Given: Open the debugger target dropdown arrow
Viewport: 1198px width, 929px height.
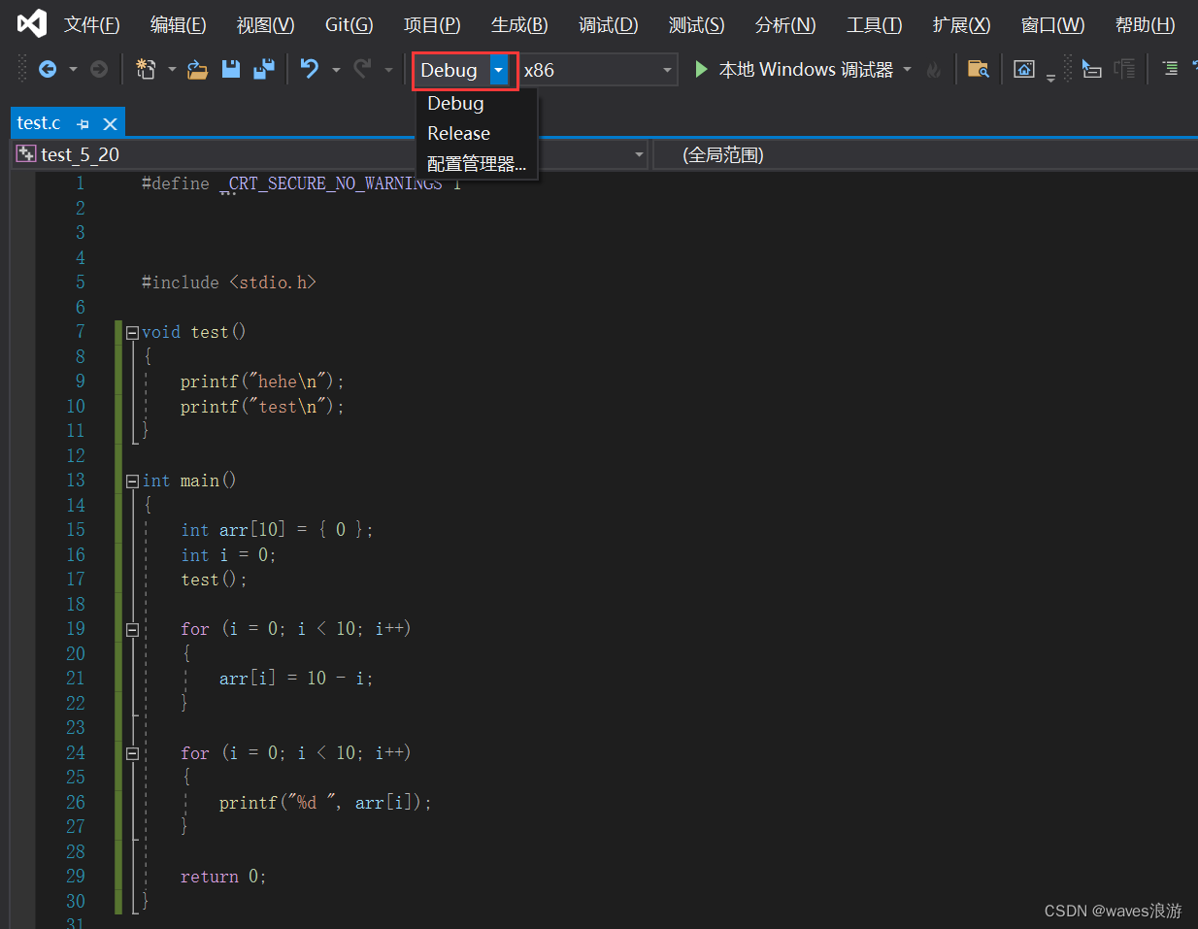Looking at the screenshot, I should tap(908, 70).
